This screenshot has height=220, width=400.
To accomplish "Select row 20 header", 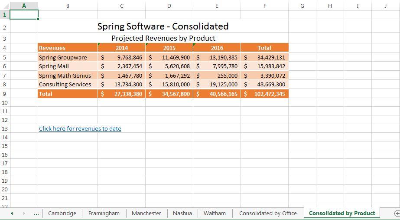I will tap(5, 189).
